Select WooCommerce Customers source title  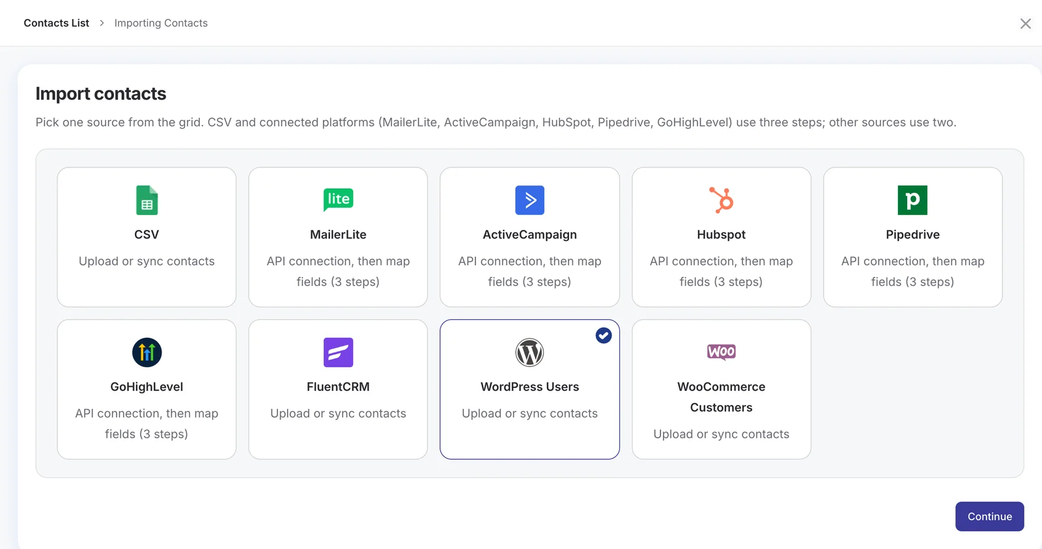point(721,397)
